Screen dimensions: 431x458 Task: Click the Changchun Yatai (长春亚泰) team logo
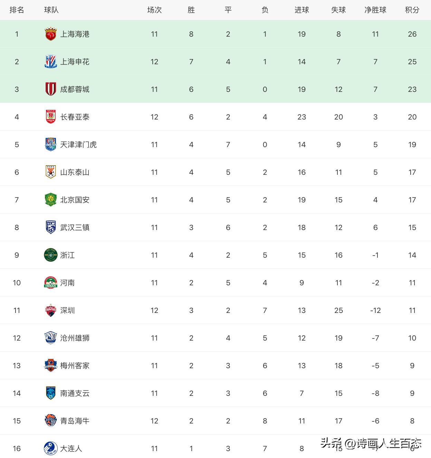tap(51, 117)
